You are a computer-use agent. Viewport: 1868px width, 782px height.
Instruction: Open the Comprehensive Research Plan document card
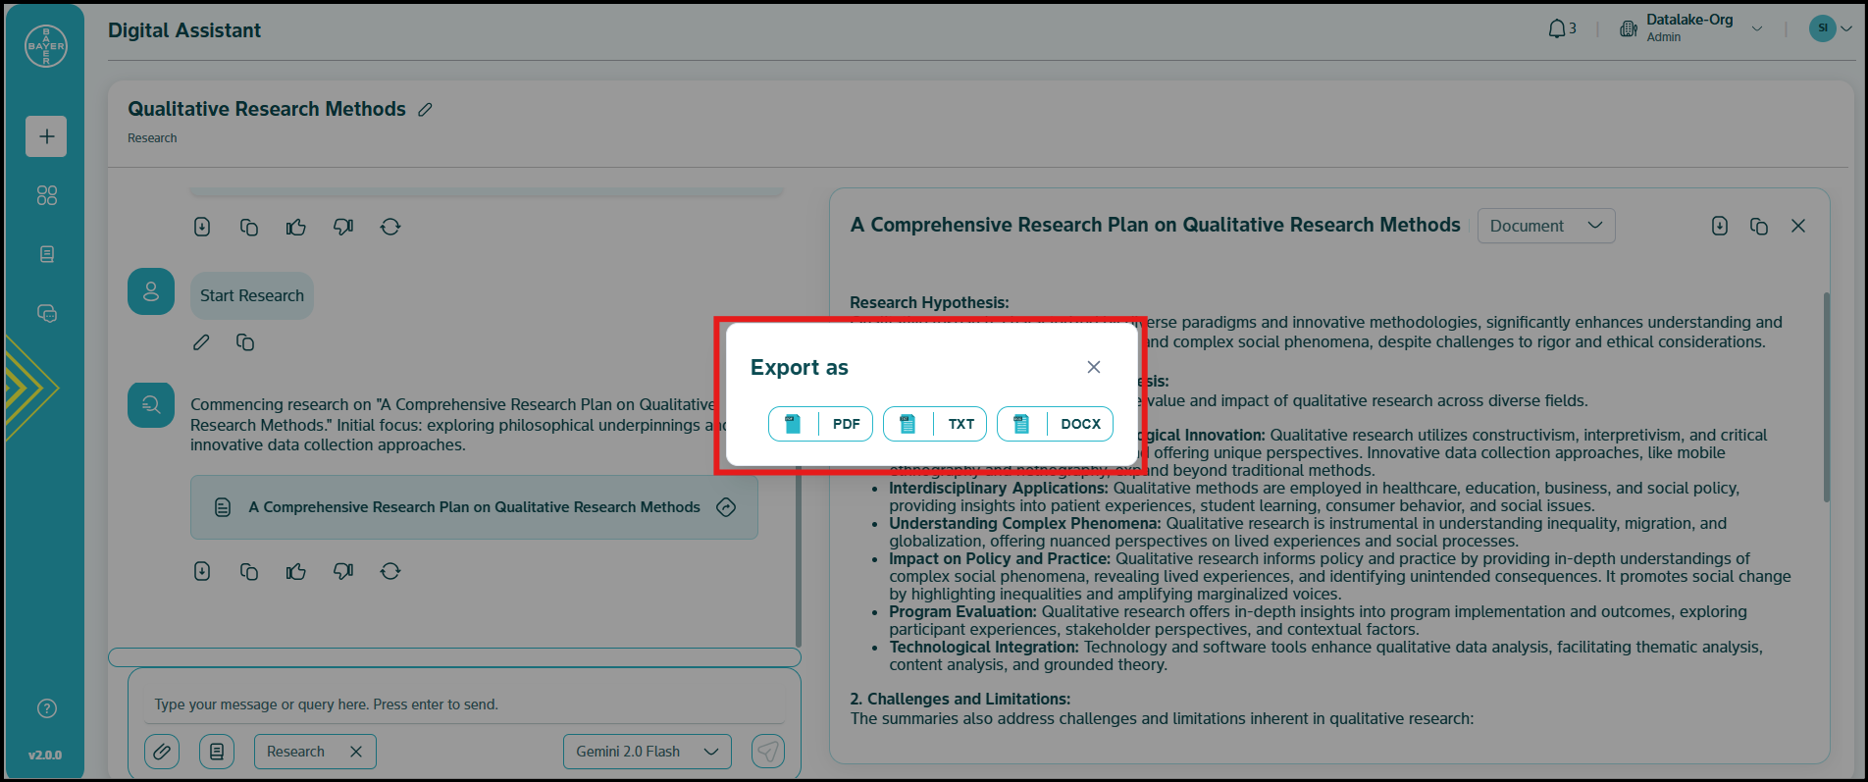tap(474, 507)
